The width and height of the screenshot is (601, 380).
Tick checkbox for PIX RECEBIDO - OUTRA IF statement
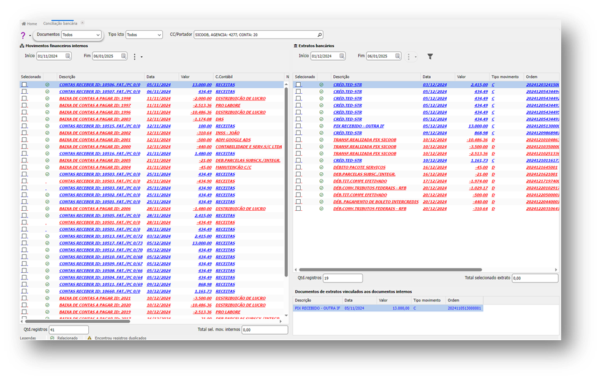[x=298, y=126]
